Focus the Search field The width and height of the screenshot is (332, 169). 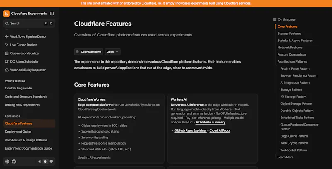pos(29,24)
